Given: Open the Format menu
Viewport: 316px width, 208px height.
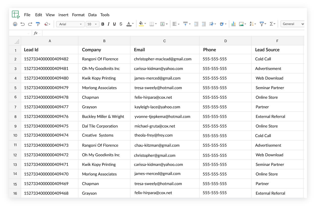Looking at the screenshot, I should (78, 15).
